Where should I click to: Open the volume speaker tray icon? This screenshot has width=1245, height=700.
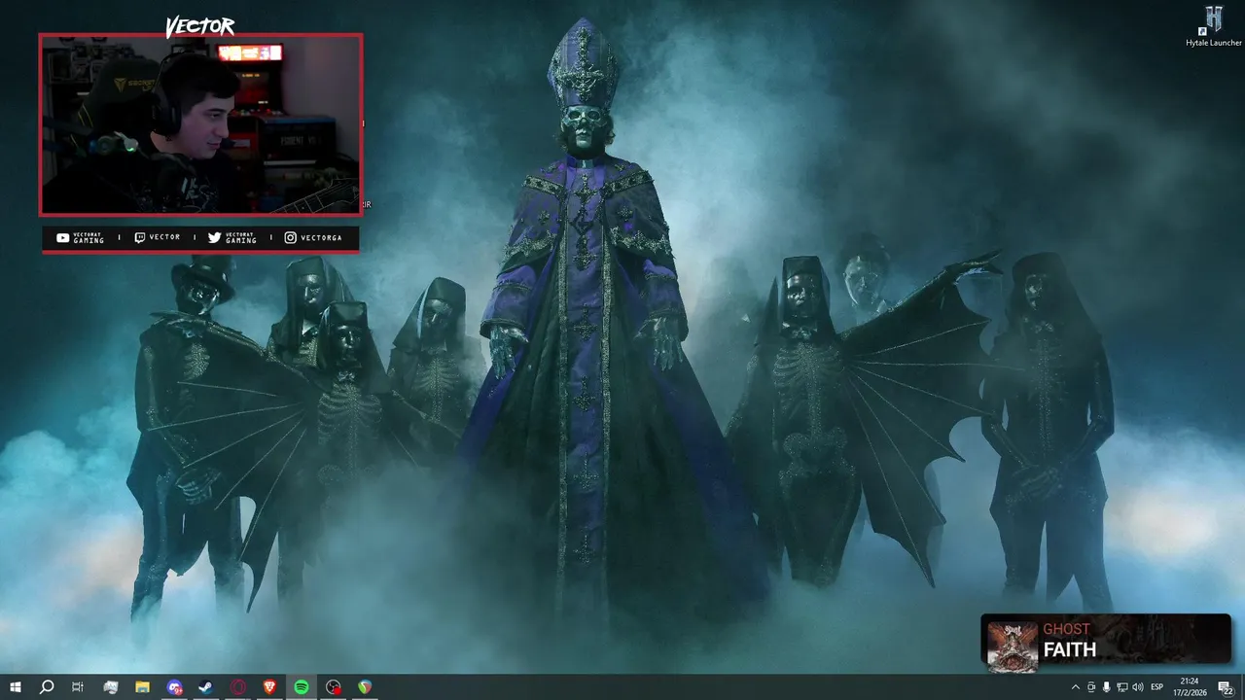[x=1137, y=687]
